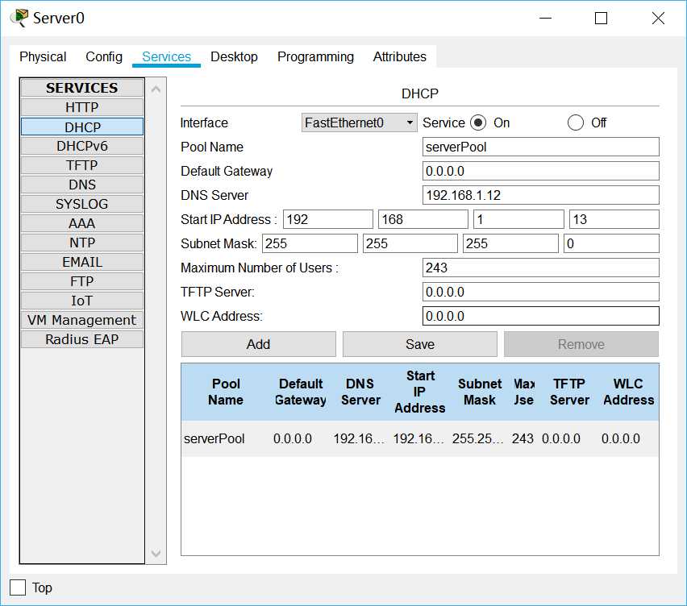
Task: Open the SYSLOG service
Action: (x=82, y=204)
